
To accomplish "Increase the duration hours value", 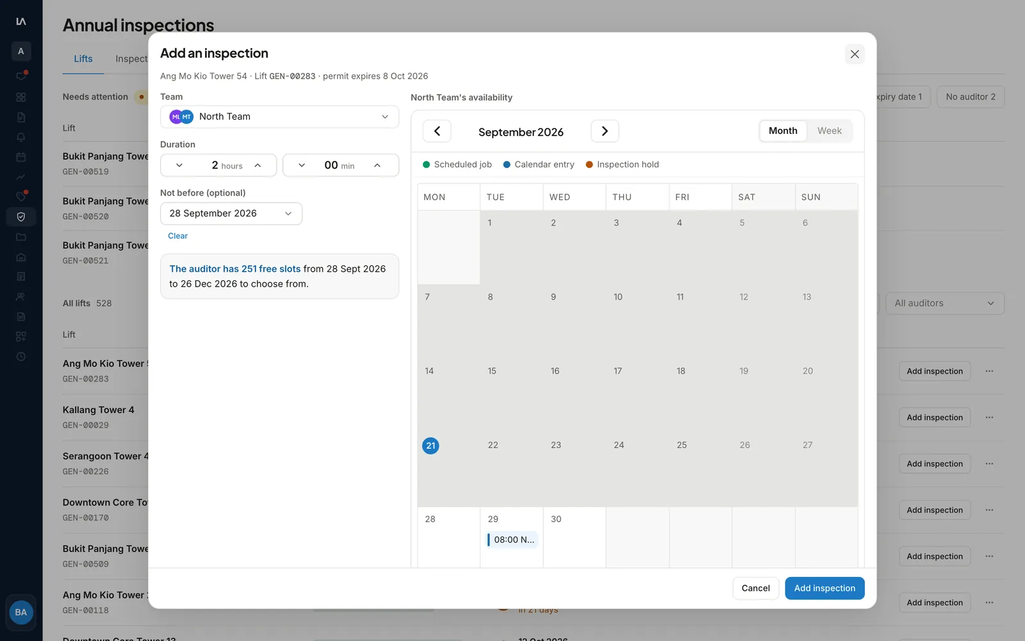I will point(258,165).
